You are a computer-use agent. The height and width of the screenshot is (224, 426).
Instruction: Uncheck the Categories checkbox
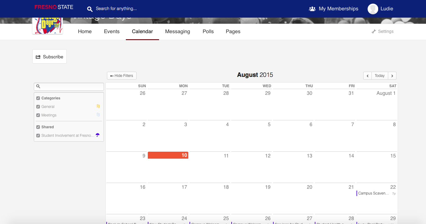click(38, 98)
